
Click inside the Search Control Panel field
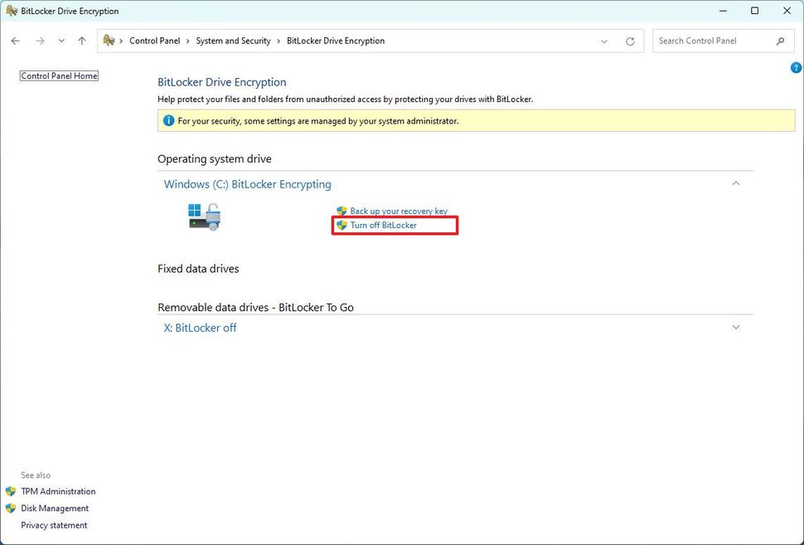[713, 40]
